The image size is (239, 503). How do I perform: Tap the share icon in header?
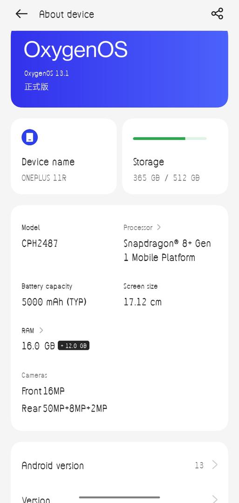pyautogui.click(x=217, y=14)
